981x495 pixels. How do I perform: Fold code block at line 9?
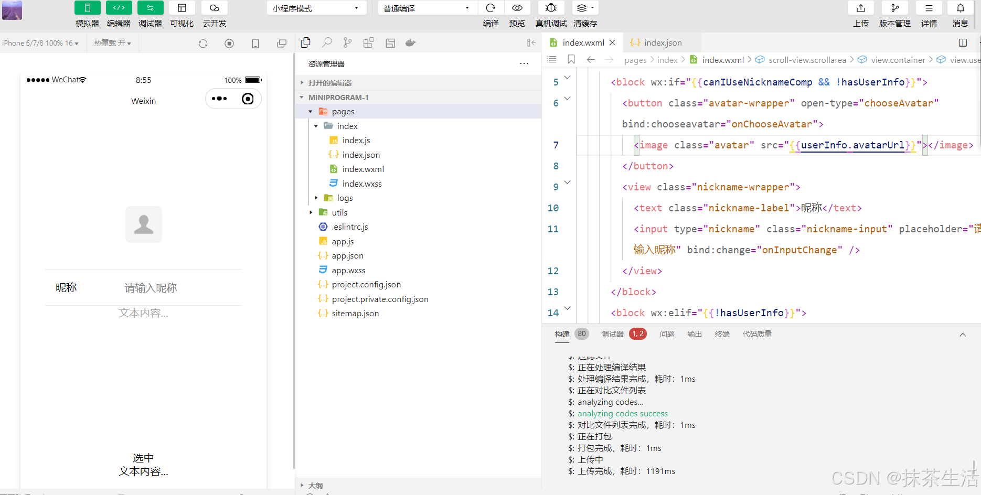tap(567, 182)
